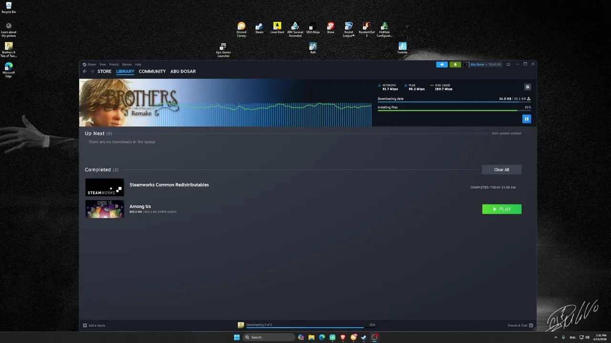This screenshot has height=343, width=611.
Task: Open the Games menu
Action: point(127,64)
